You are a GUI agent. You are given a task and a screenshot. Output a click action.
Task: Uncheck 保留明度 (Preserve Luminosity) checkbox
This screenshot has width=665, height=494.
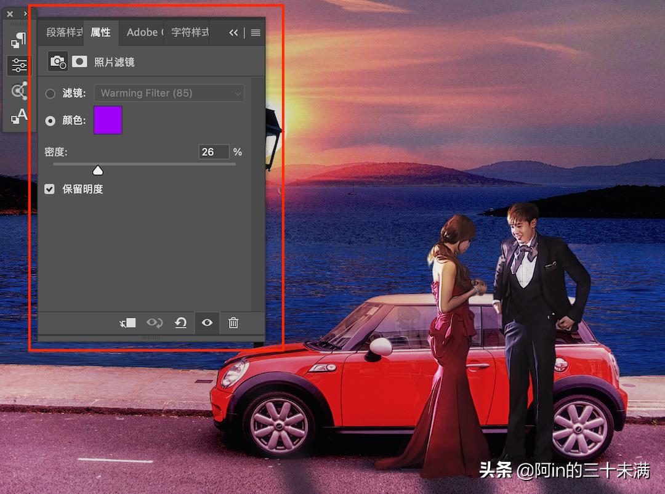point(50,189)
